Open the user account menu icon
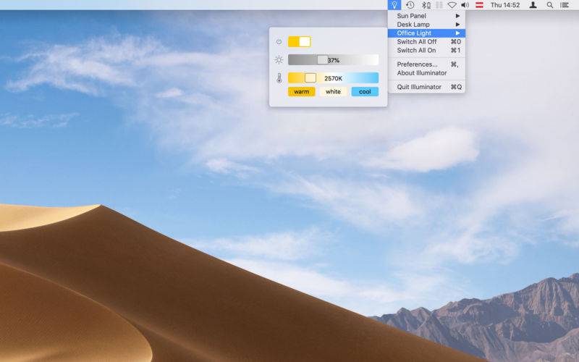The image size is (579, 362). [533, 5]
